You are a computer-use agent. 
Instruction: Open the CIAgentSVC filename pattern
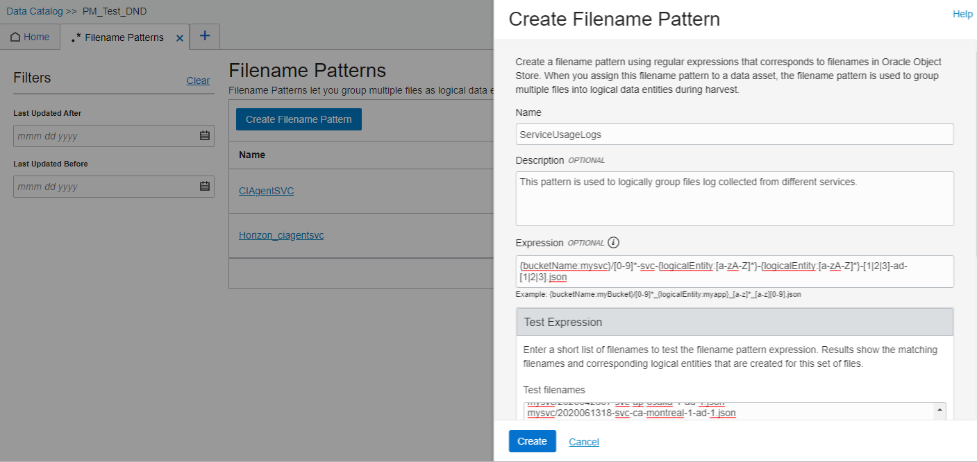click(266, 191)
